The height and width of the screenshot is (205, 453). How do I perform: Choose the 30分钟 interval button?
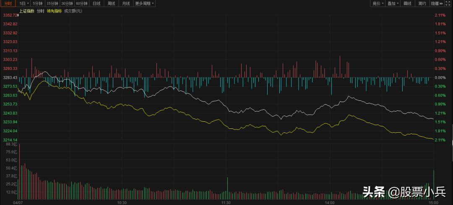(x=67, y=3)
